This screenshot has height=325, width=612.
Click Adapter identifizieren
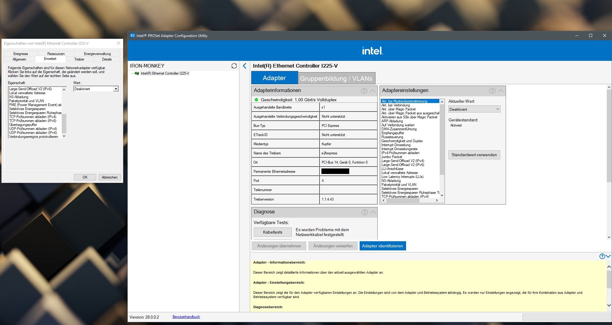[x=383, y=246]
